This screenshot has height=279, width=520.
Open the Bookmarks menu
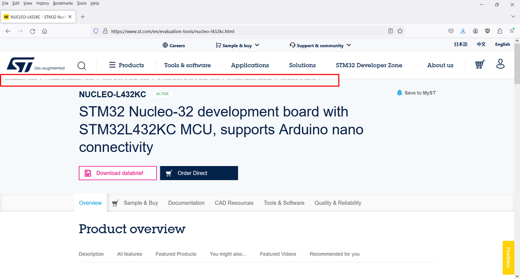[x=62, y=3]
